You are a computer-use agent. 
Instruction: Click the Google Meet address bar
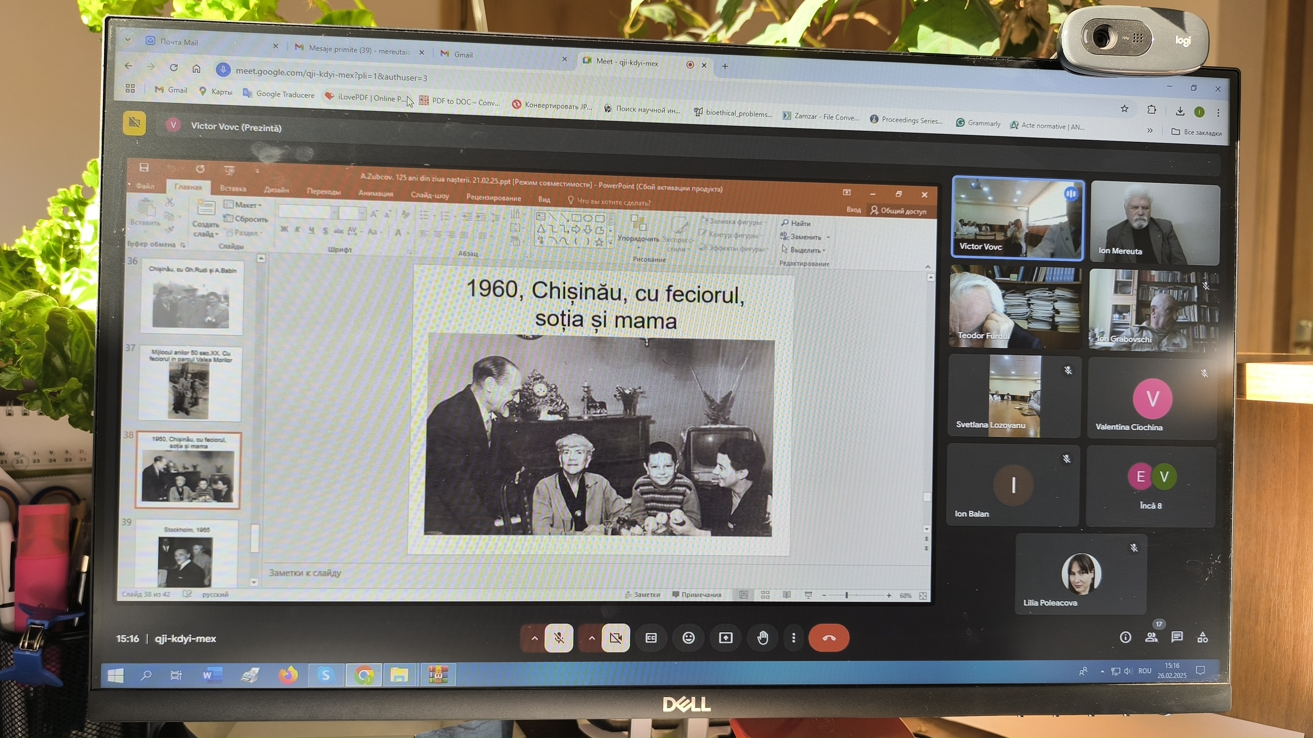click(x=331, y=75)
